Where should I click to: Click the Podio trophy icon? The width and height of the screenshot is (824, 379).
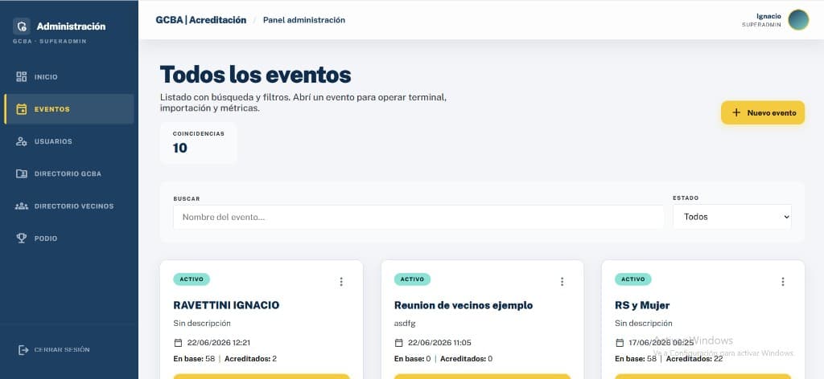(22, 238)
